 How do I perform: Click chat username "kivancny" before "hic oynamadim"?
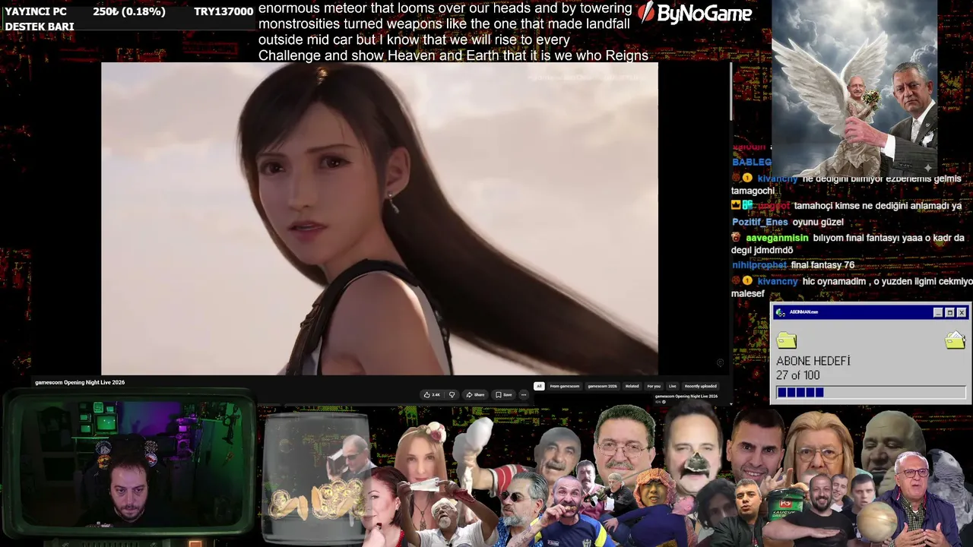tap(778, 281)
